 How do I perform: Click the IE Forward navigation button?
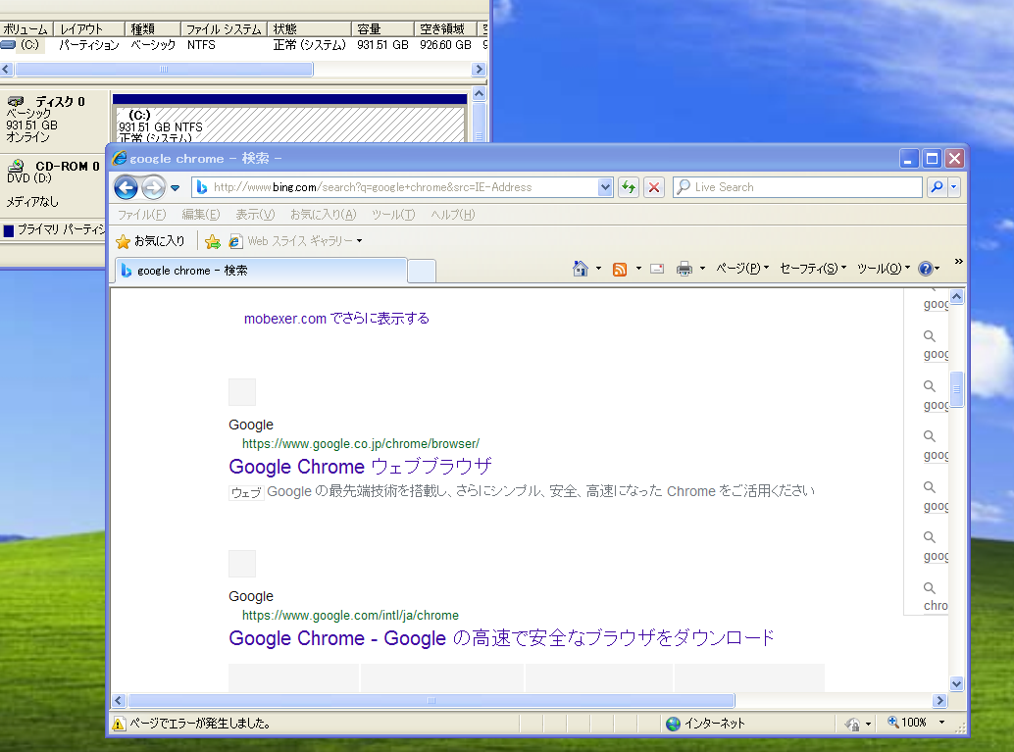[153, 187]
